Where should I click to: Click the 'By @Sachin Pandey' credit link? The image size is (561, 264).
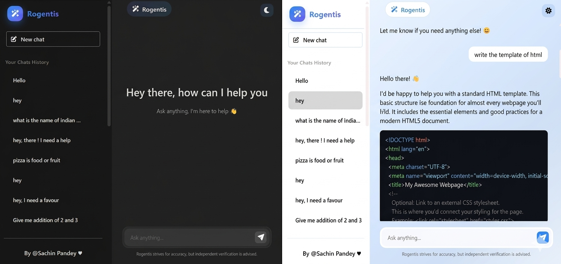[x=52, y=253]
